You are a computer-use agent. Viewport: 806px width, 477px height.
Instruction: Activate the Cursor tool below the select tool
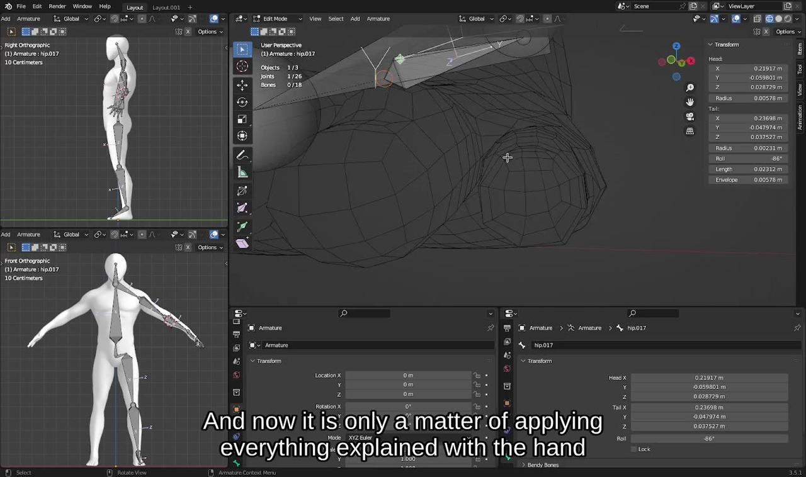(242, 66)
